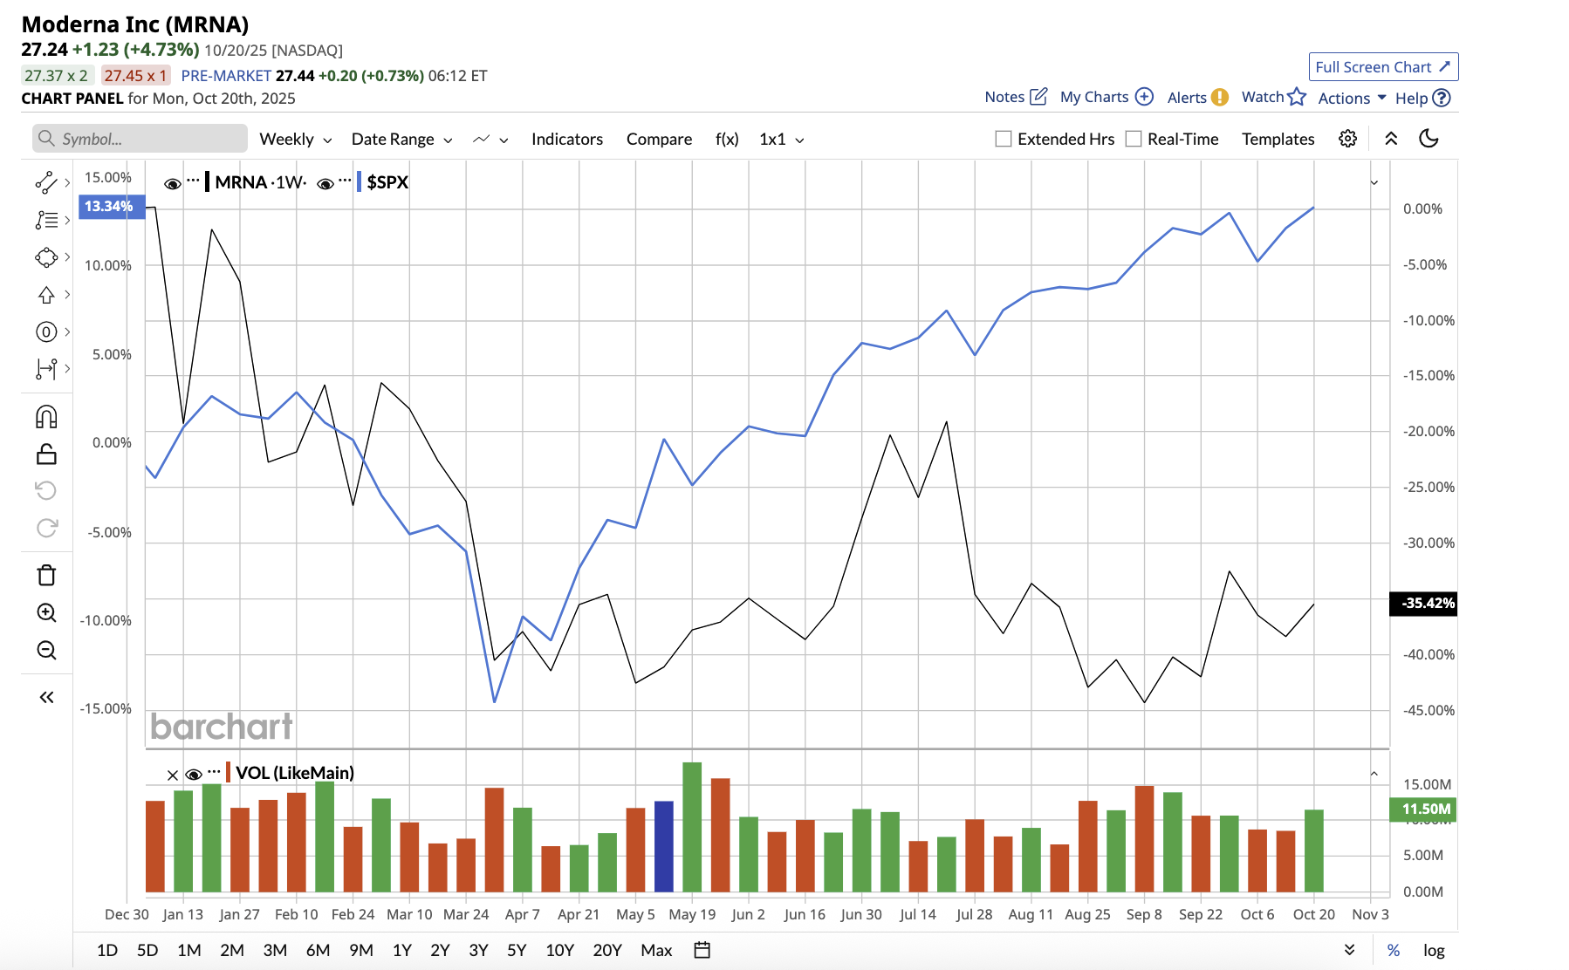This screenshot has width=1569, height=970.
Task: Click the My Charts plus icon
Action: (x=1144, y=96)
